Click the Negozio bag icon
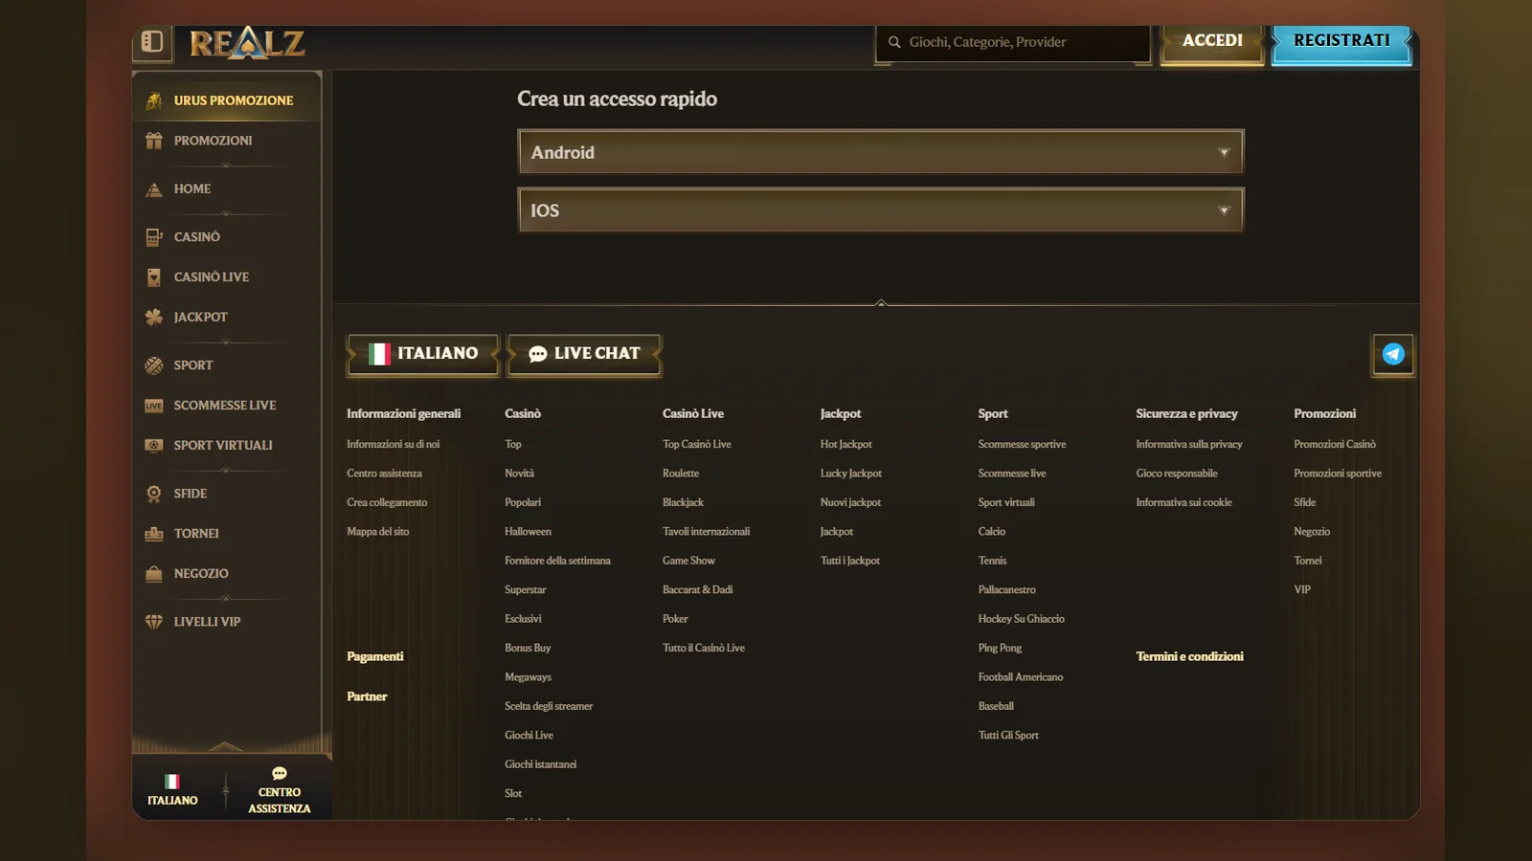1532x861 pixels. tap(153, 574)
